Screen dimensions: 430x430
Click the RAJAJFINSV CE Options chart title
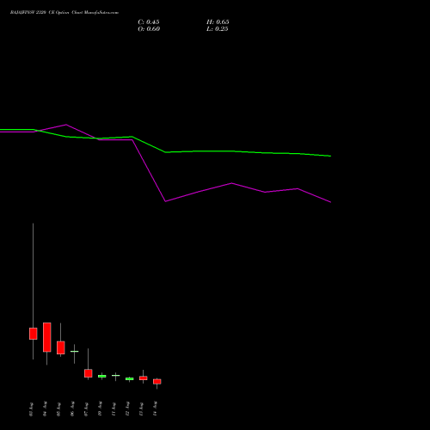click(x=64, y=13)
